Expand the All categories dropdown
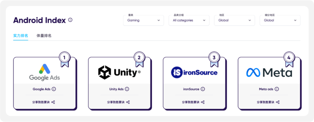Viewport: 314px width, 122px height. pos(189,20)
